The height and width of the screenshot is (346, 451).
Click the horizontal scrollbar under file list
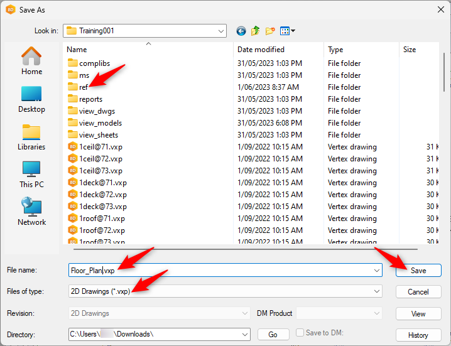(x=246, y=249)
